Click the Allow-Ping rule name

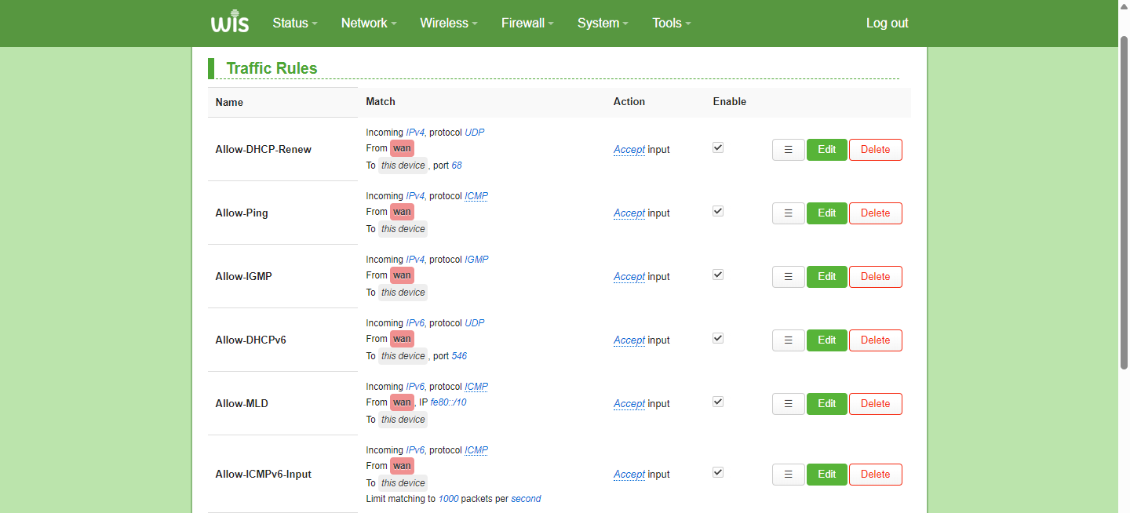[242, 213]
